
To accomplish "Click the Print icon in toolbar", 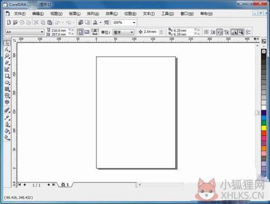I will pos(29,23).
